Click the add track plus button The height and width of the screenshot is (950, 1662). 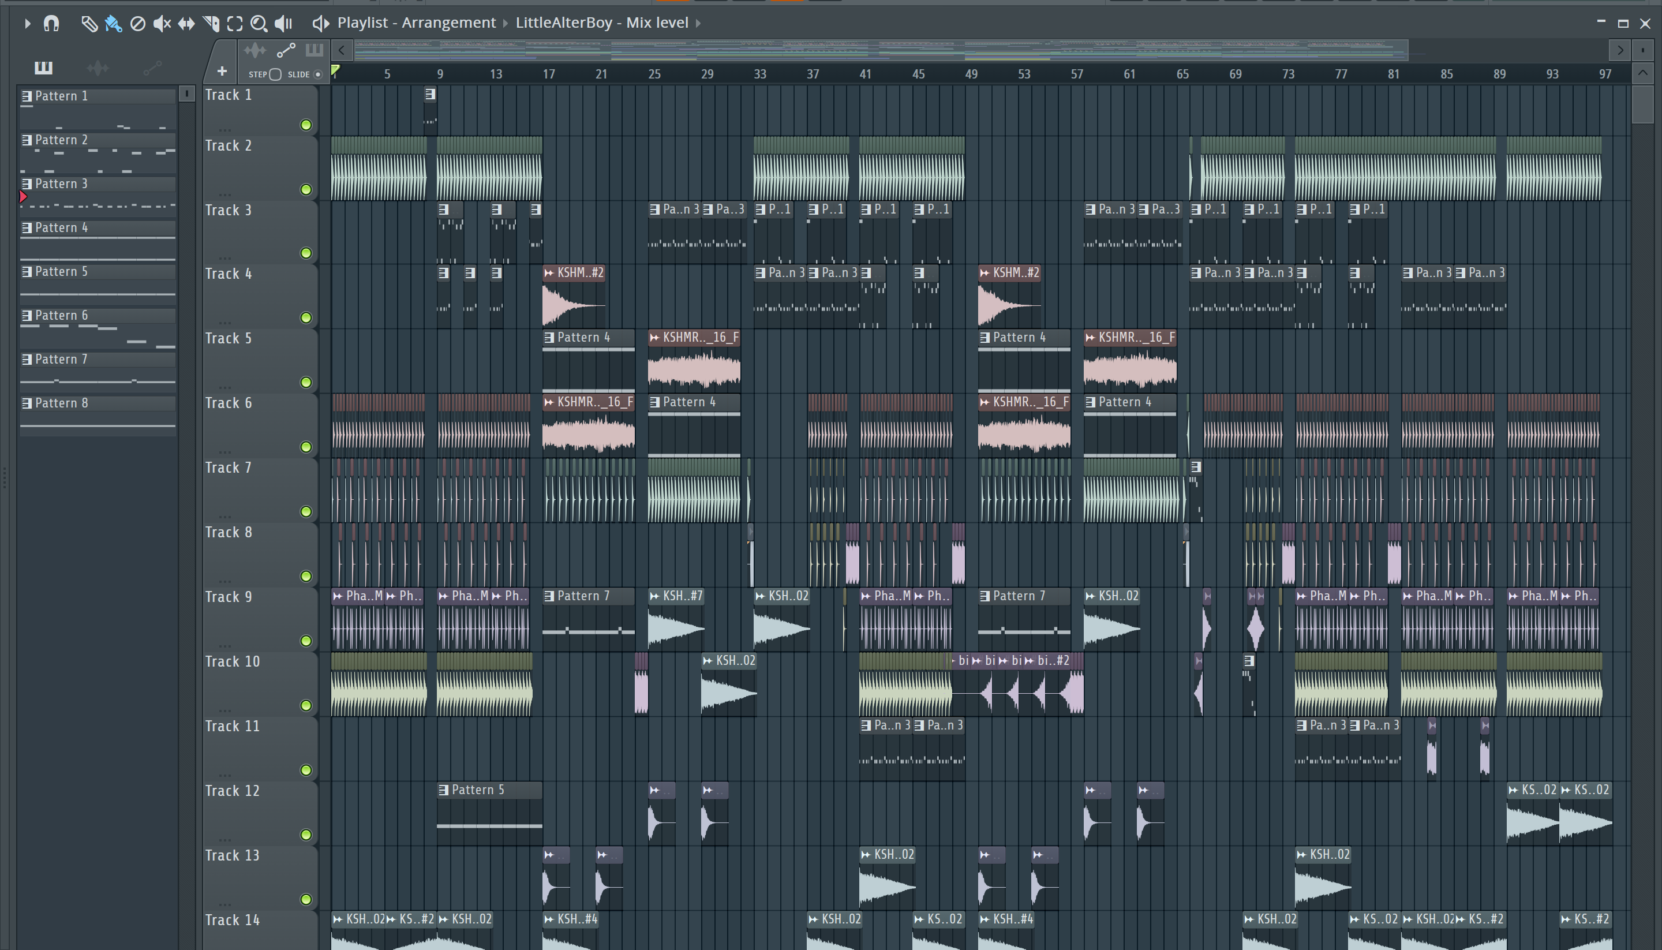pyautogui.click(x=222, y=70)
